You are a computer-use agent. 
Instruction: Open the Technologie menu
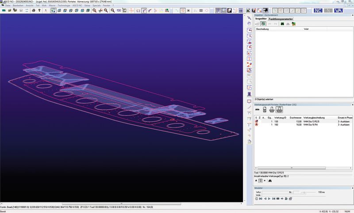tap(64, 5)
